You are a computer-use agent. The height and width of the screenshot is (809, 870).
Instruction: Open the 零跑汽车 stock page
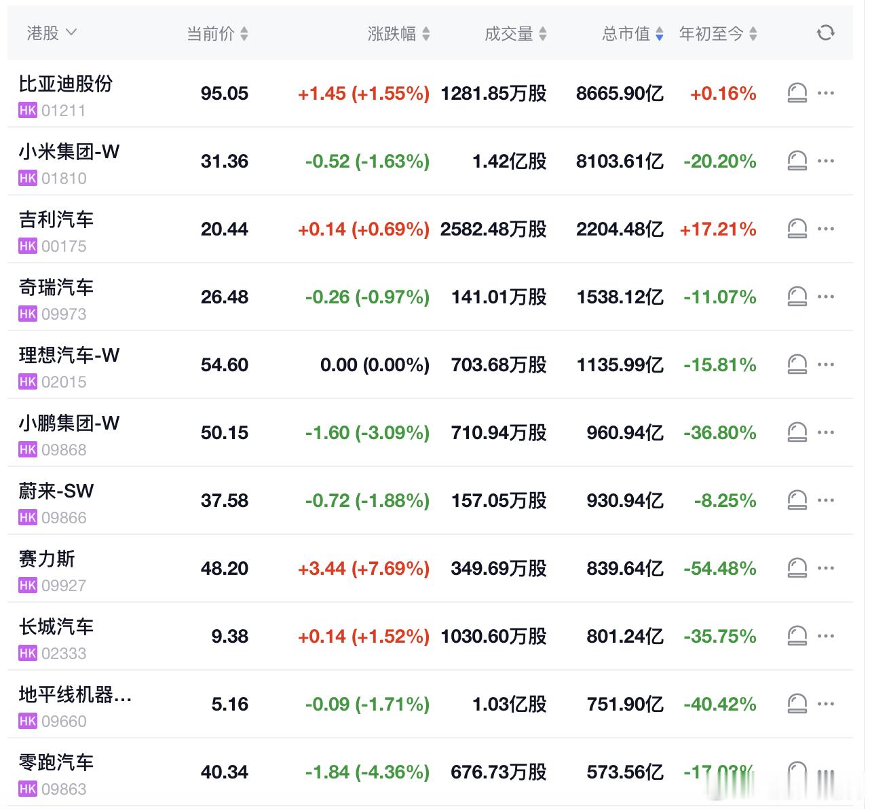pyautogui.click(x=56, y=762)
